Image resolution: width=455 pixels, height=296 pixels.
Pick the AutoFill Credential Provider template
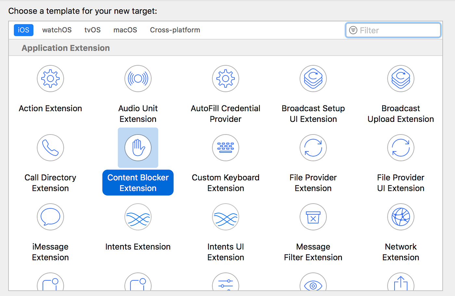click(226, 78)
